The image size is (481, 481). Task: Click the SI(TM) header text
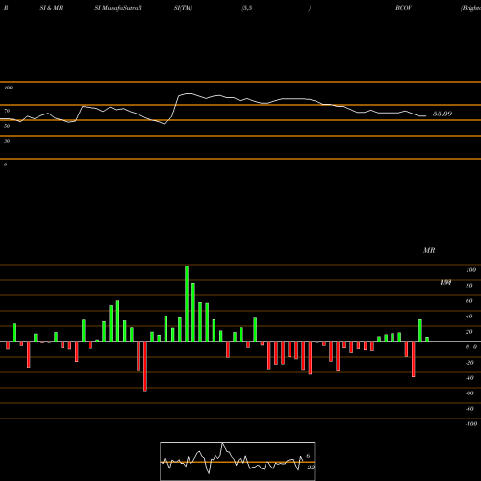[183, 8]
